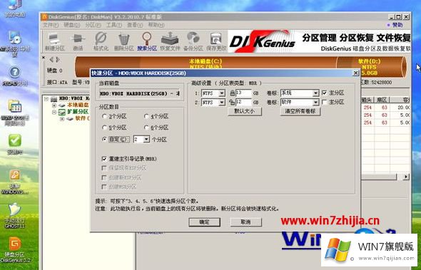The image size is (421, 270).
Task: Select the 6个分区 radio button
Action: tap(146, 128)
